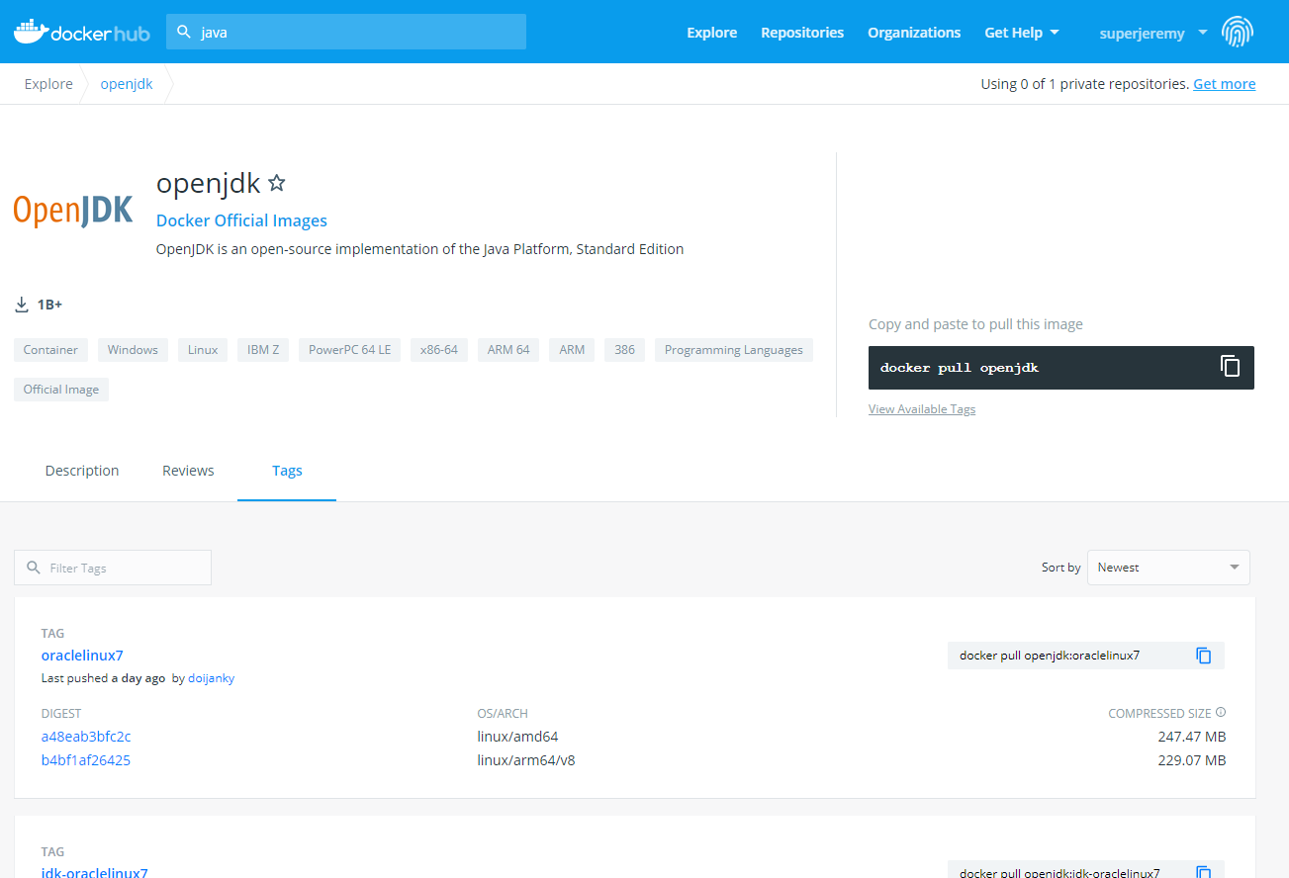Copy the docker pull openjdk:oraclelinux7 command
Screen dimensions: 1289x878
coord(1204,656)
